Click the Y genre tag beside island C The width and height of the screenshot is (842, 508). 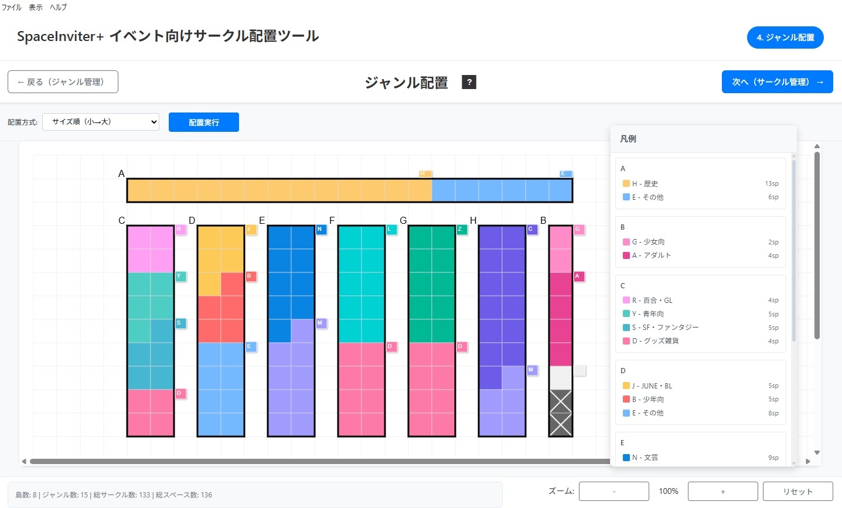[x=180, y=277]
